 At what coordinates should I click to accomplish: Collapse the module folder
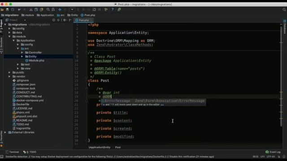click(9, 37)
